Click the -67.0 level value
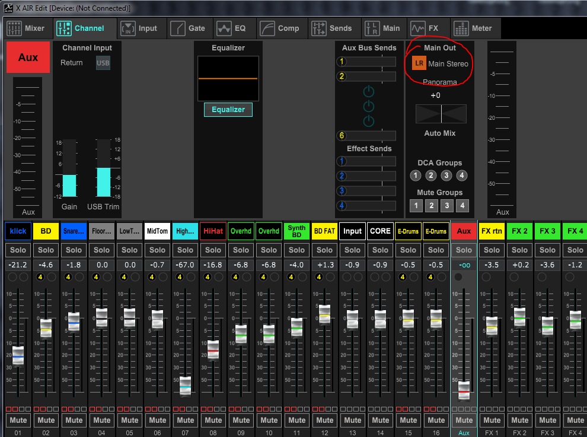The width and height of the screenshot is (587, 437). [185, 264]
